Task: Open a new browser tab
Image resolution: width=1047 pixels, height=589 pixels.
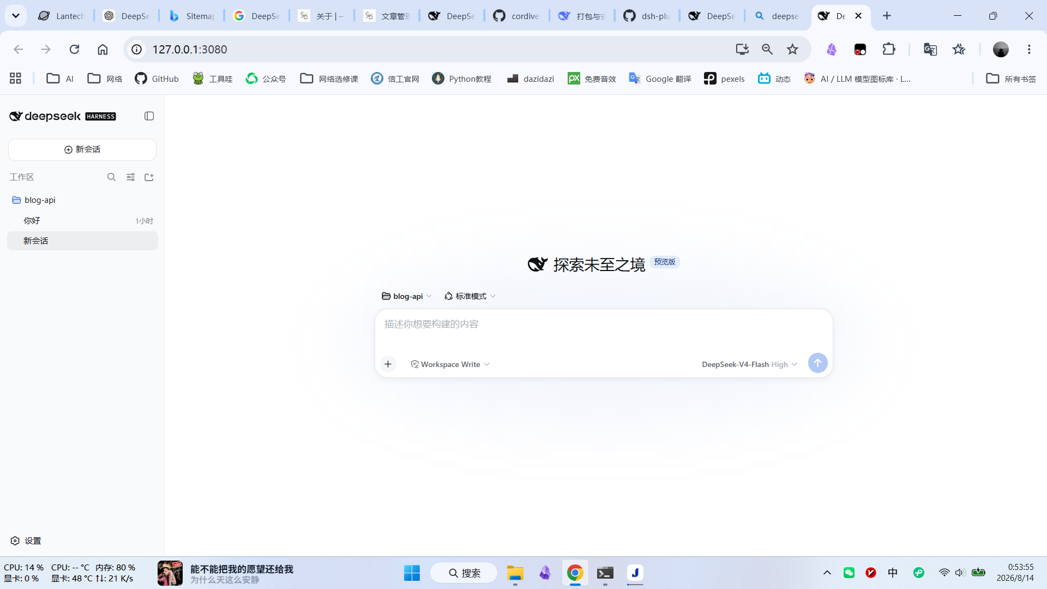Action: [887, 16]
